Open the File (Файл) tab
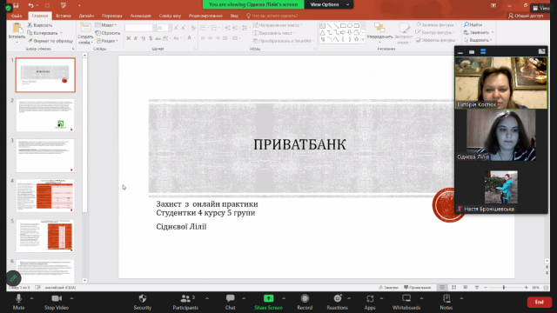 17,16
